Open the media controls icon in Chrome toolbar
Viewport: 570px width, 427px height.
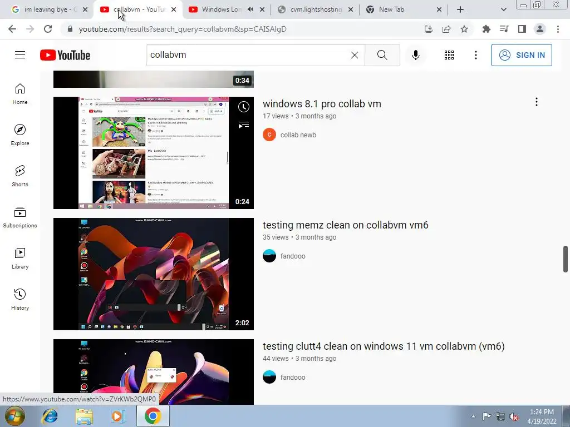(x=504, y=29)
